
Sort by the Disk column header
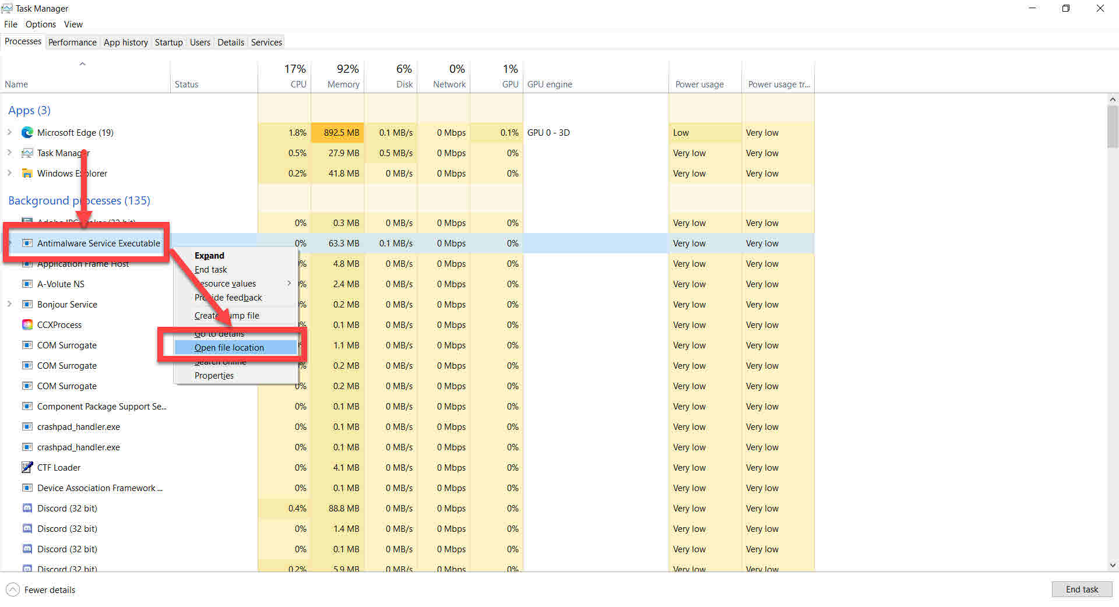pyautogui.click(x=391, y=76)
